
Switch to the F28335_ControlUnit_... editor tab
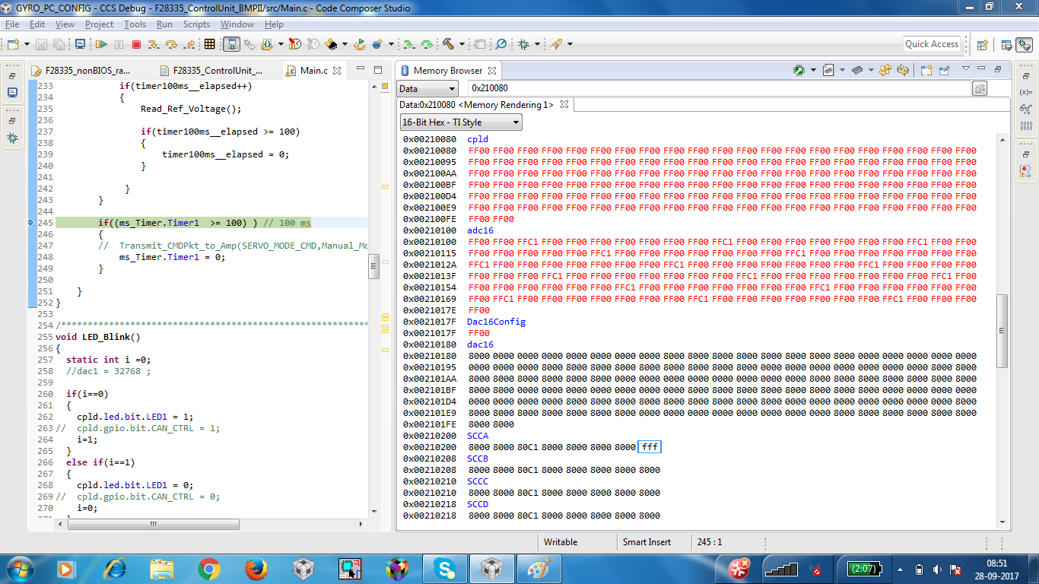pos(212,71)
